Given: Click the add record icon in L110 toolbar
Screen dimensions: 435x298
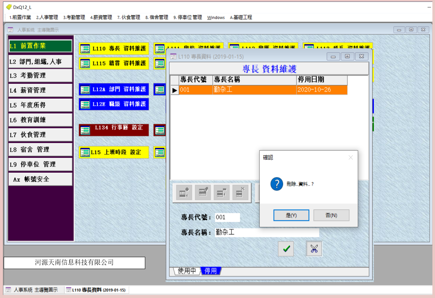Looking at the screenshot, I should [x=184, y=192].
